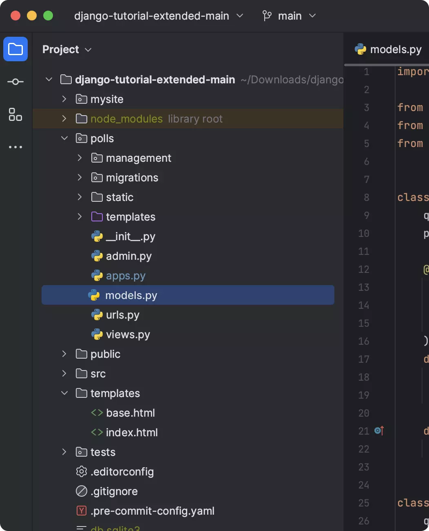This screenshot has height=531, width=429.
Task: Open the main branch dropdown
Action: coord(312,16)
